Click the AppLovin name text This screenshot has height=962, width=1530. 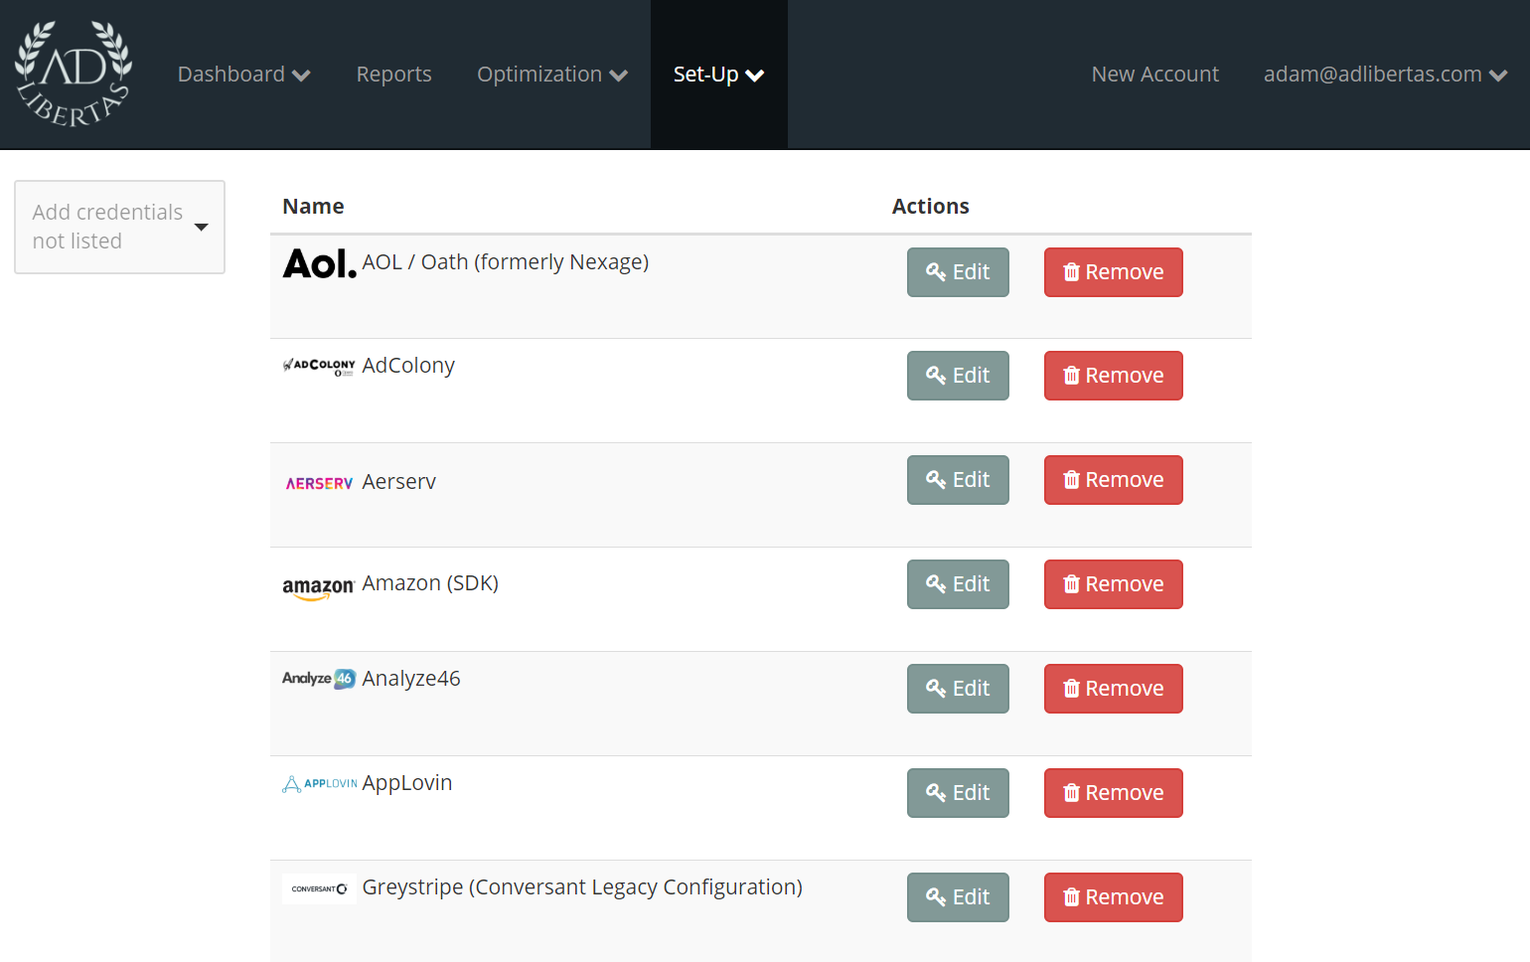(x=407, y=783)
